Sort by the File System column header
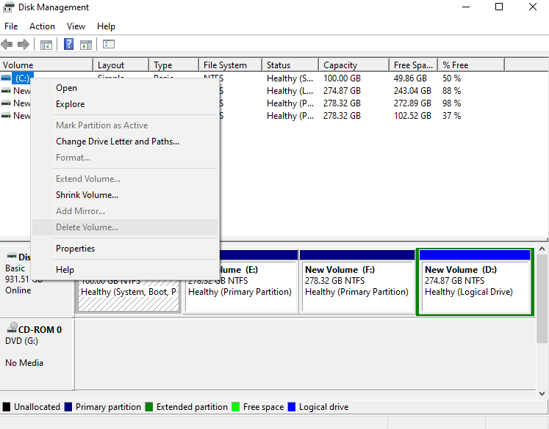549x429 pixels. click(230, 65)
